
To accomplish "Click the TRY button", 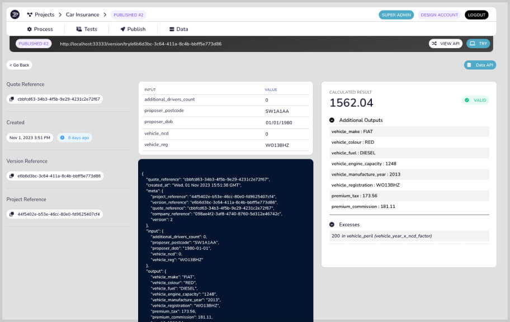I will click(x=478, y=43).
